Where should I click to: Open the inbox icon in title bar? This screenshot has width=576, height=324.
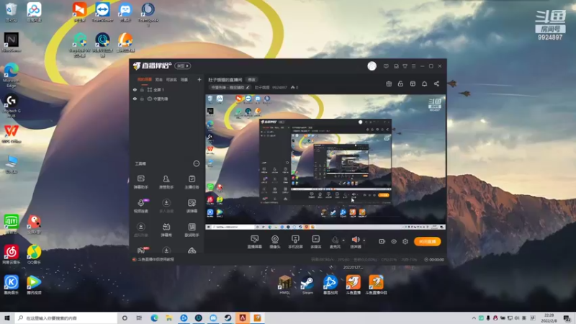click(x=396, y=66)
